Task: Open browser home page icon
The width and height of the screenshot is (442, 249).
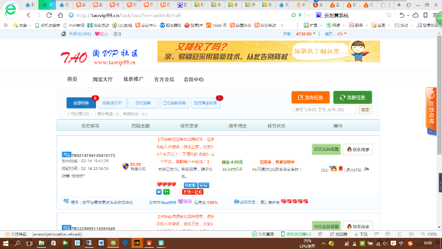Action: pyautogui.click(x=60, y=15)
